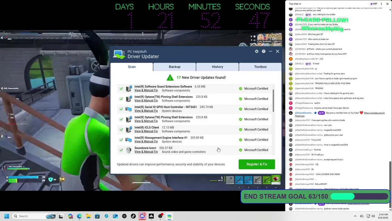
Task: Click the Management Engine Interface device icon
Action: (x=129, y=140)
